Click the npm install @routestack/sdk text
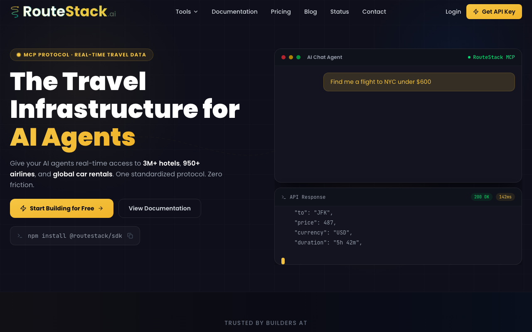This screenshot has height=332, width=532. [75, 236]
